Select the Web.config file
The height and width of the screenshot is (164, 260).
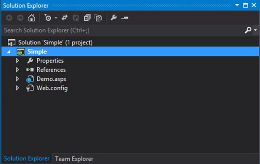pos(52,88)
